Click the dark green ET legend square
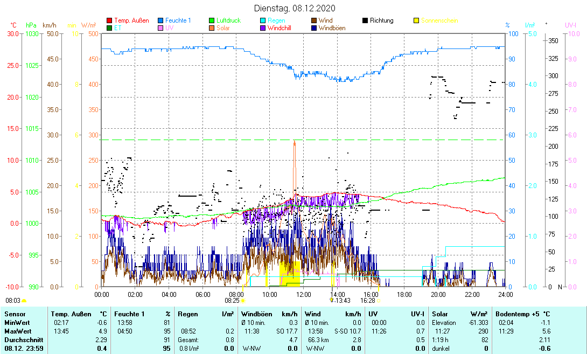The image size is (587, 354). [x=110, y=28]
